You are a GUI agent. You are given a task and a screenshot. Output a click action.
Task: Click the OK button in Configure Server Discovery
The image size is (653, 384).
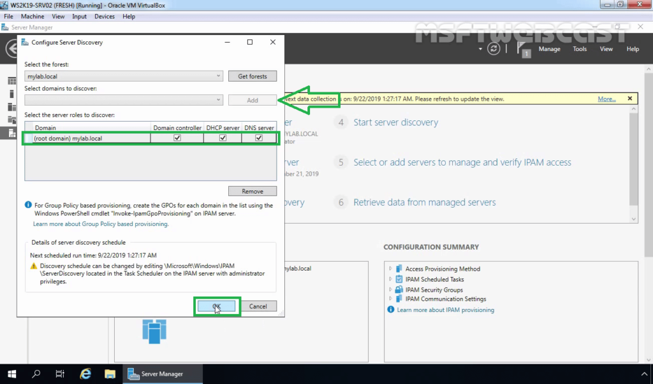[217, 306]
